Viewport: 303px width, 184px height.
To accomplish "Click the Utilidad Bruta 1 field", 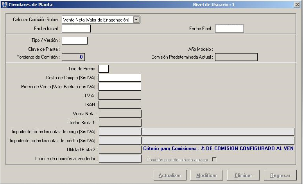I will (x=120, y=123).
